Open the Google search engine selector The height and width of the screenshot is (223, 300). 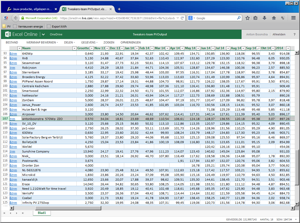click(191, 18)
